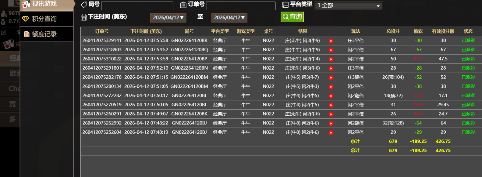Click the diamond icon beside 积分查询
The image size is (482, 177).
[26, 19]
